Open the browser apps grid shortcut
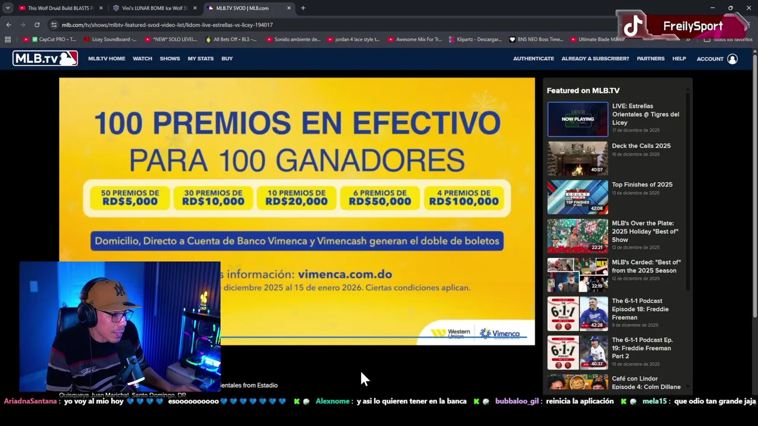 tap(8, 40)
